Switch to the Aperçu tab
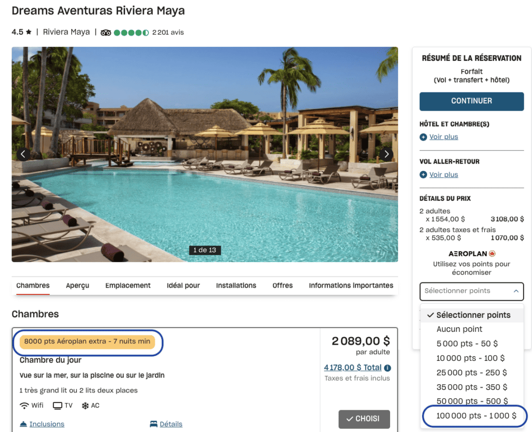Screen dimensions: 532x432 (x=77, y=286)
